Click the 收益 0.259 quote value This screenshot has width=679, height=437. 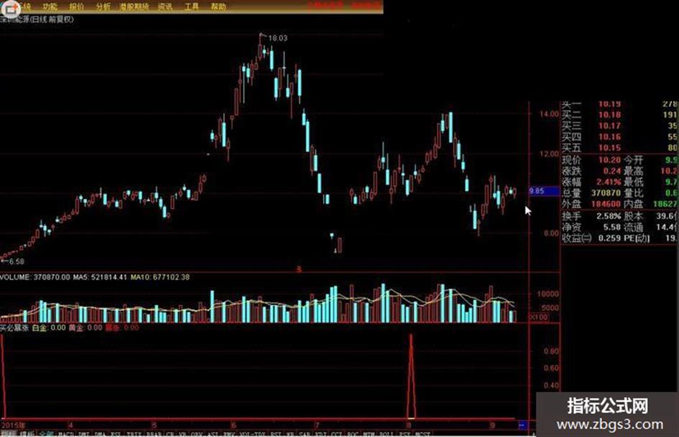pyautogui.click(x=610, y=238)
